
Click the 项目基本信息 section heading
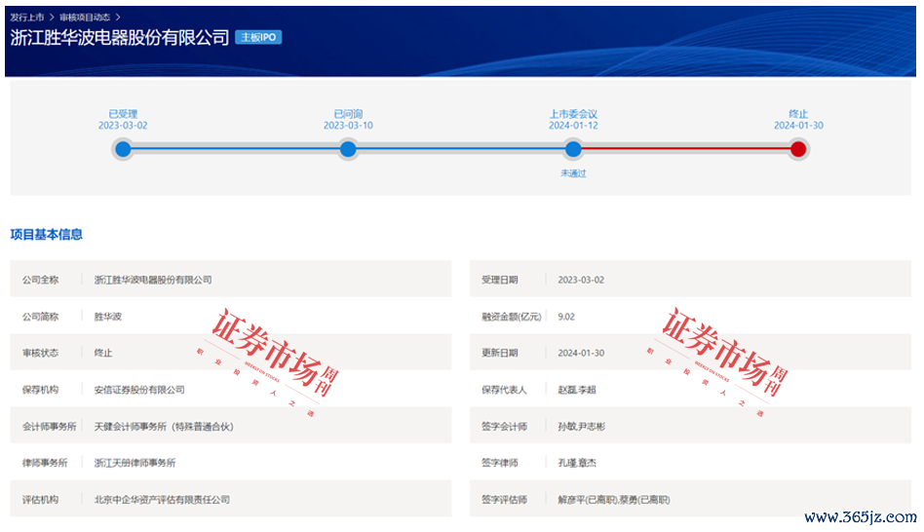tap(47, 235)
